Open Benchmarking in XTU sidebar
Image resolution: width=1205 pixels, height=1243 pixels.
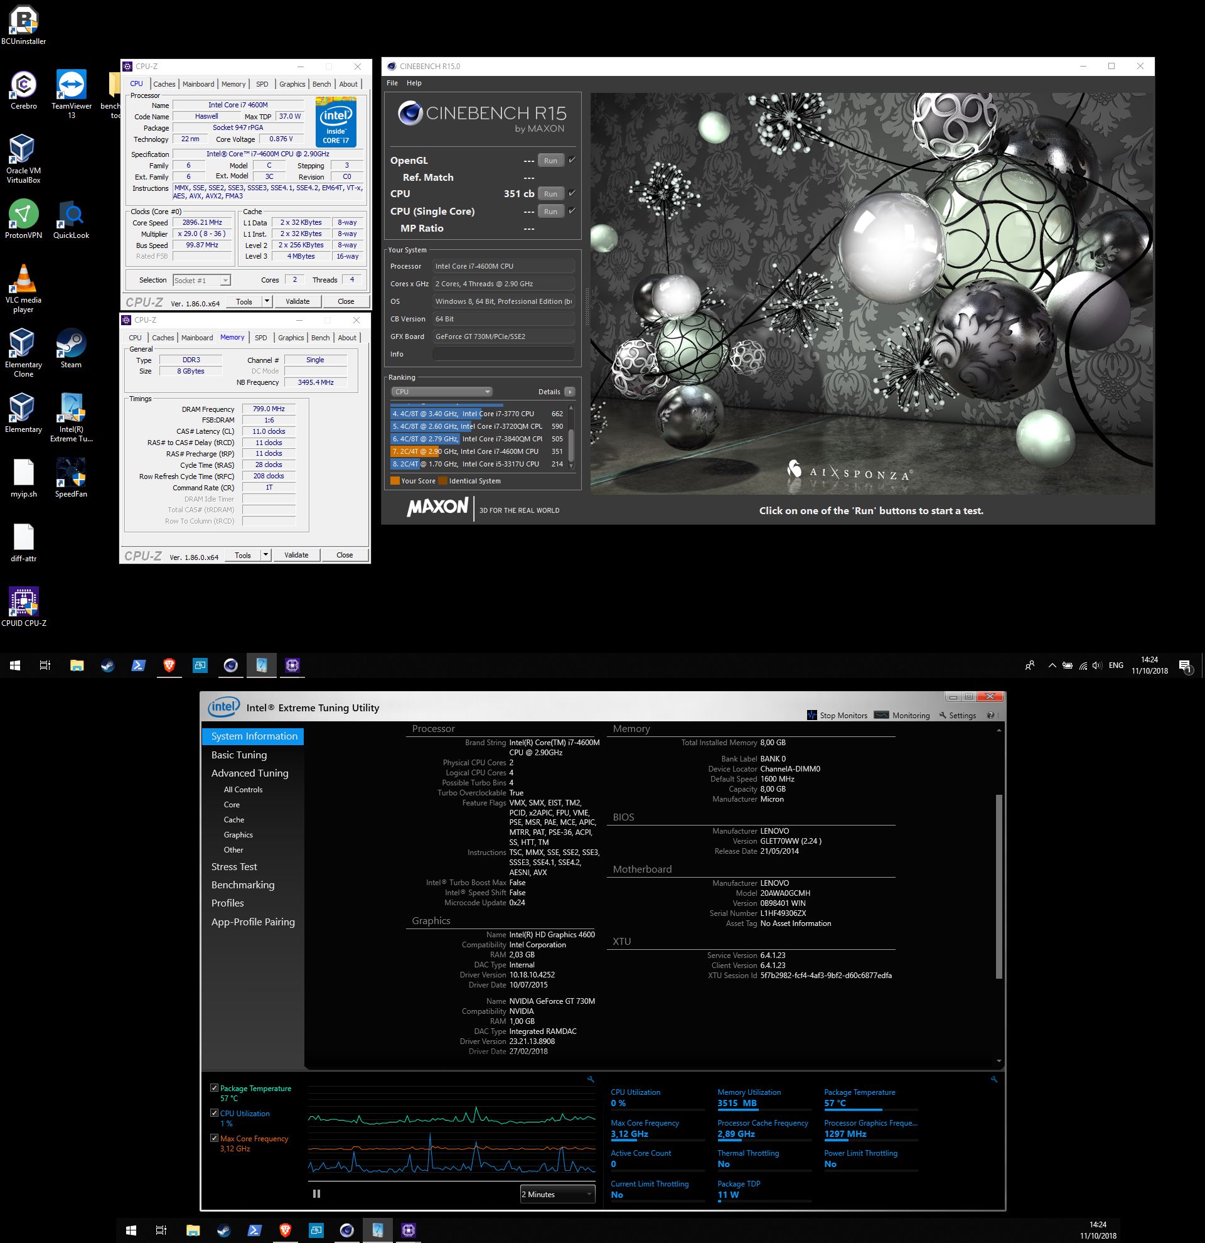(243, 885)
